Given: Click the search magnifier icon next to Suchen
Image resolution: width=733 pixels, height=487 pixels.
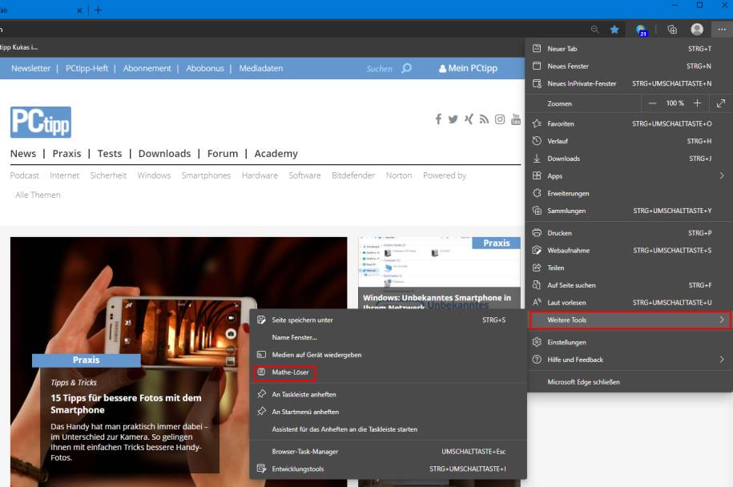Looking at the screenshot, I should (x=407, y=68).
